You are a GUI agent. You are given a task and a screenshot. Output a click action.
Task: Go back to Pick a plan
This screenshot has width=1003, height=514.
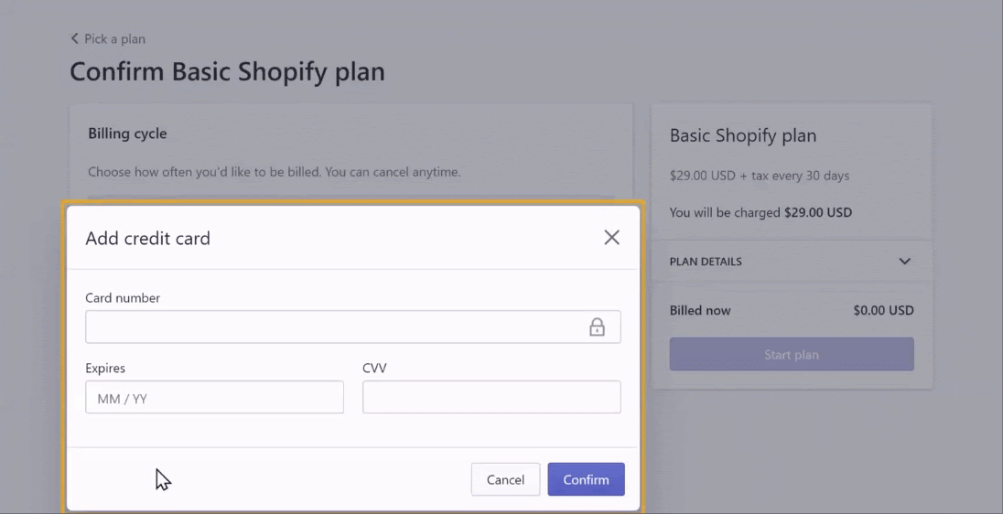tap(107, 39)
